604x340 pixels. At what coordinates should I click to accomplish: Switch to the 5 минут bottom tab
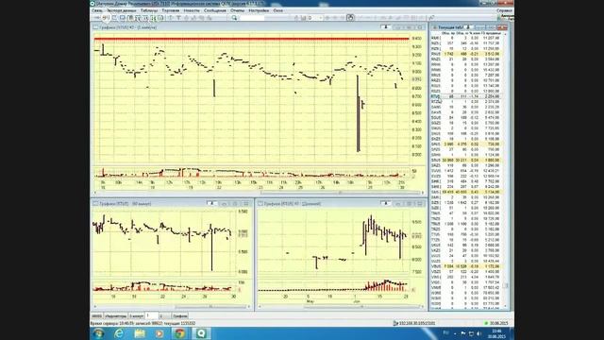pyautogui.click(x=136, y=316)
